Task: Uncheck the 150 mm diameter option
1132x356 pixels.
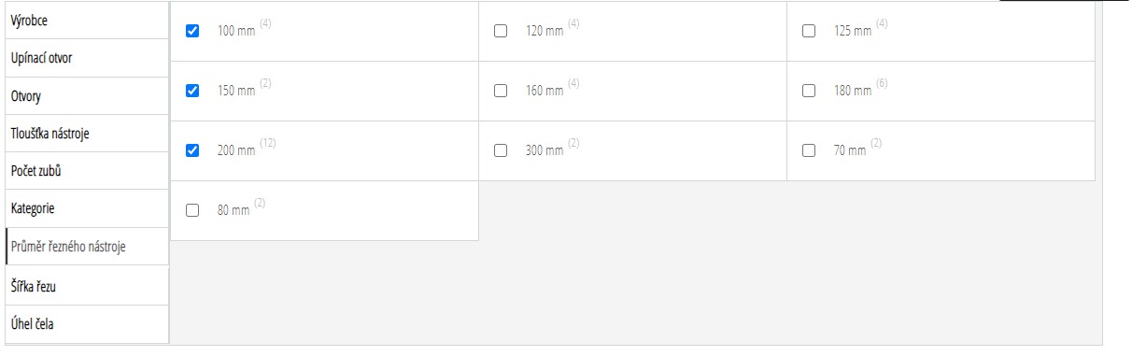Action: point(193,91)
